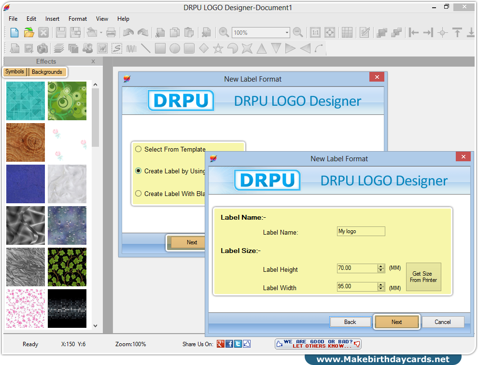This screenshot has height=365, width=478.
Task: Click the Label Height spinner arrows
Action: 381,268
